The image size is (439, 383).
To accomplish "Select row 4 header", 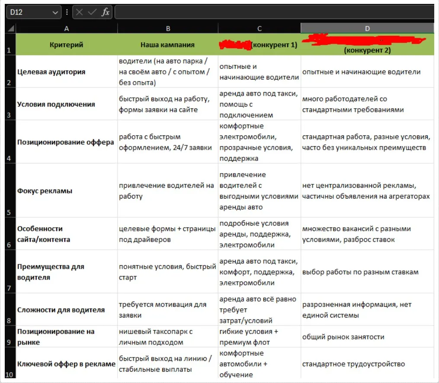I will coord(10,142).
